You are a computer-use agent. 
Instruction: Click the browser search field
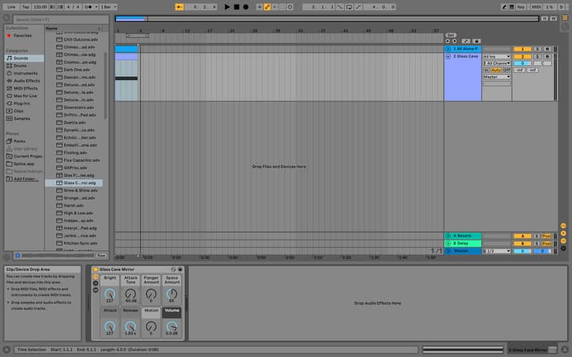pyautogui.click(x=61, y=19)
